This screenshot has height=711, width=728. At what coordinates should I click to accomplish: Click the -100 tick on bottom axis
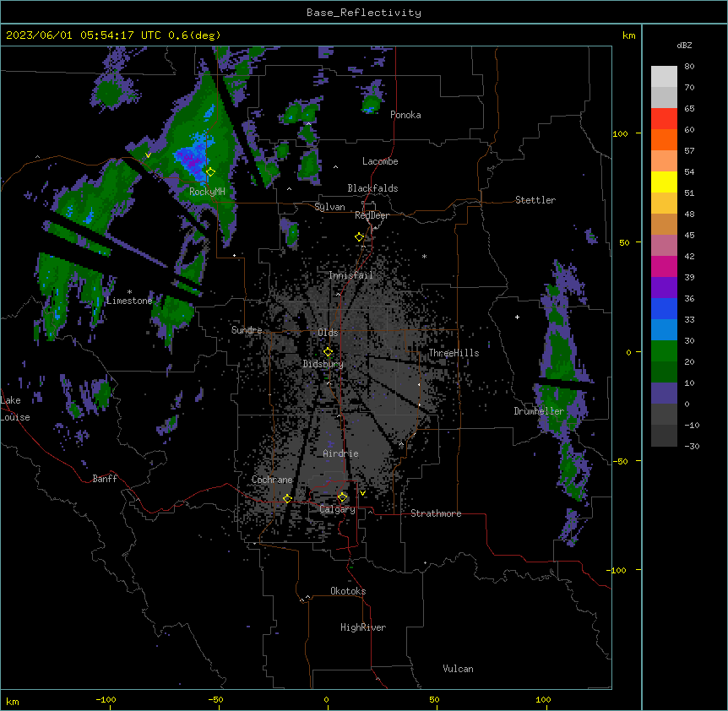106,699
